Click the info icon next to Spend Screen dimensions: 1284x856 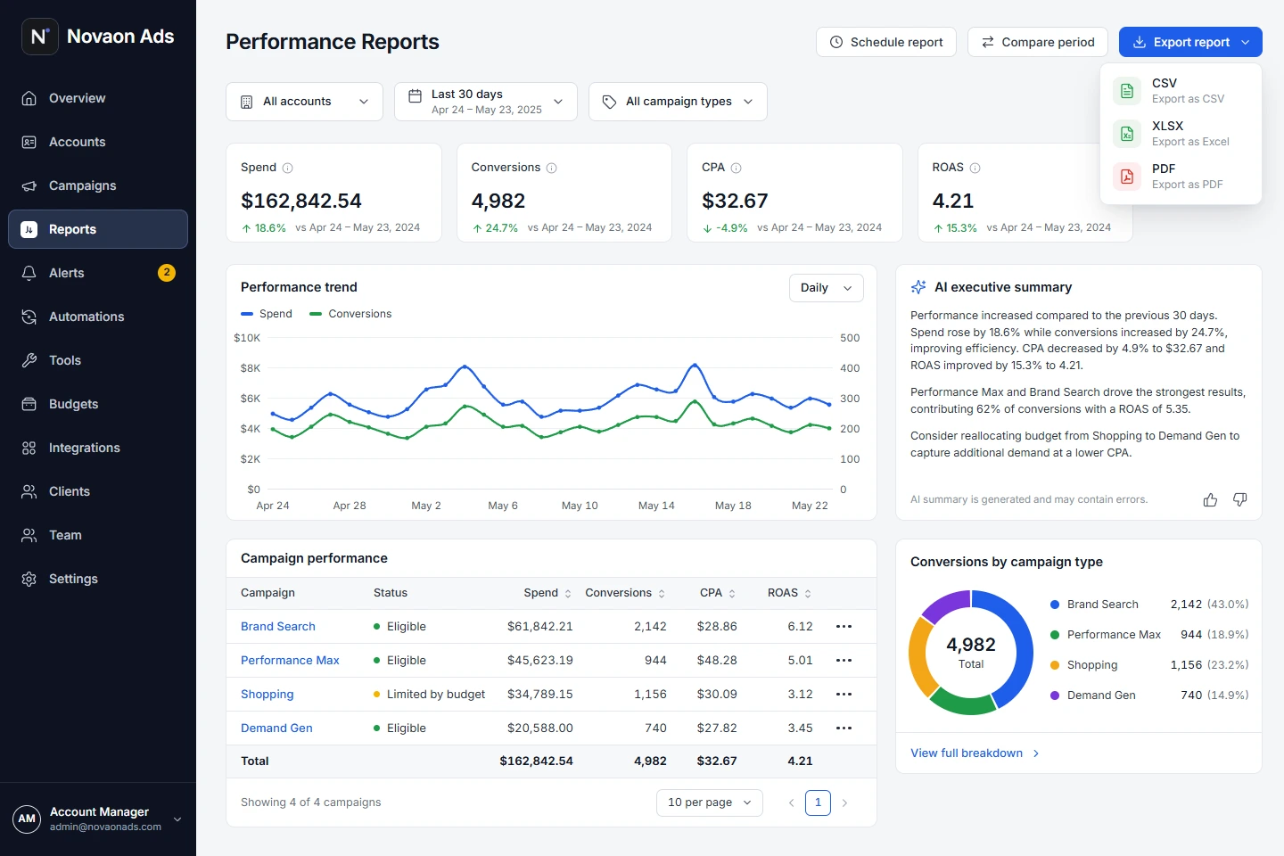[x=287, y=168]
